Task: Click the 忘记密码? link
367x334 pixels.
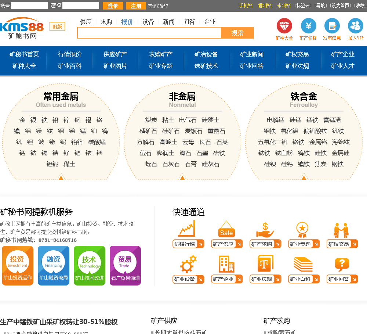Action: pyautogui.click(x=158, y=6)
